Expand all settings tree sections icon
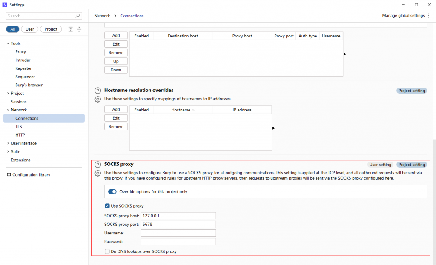This screenshot has height=265, width=436. [71, 29]
